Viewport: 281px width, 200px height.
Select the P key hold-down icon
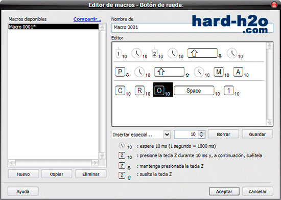click(120, 72)
